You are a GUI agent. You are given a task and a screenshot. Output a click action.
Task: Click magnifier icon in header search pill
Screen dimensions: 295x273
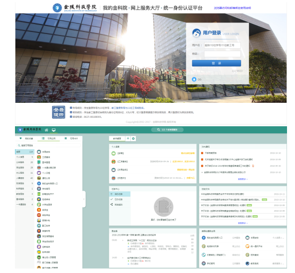pyautogui.click(x=158, y=130)
